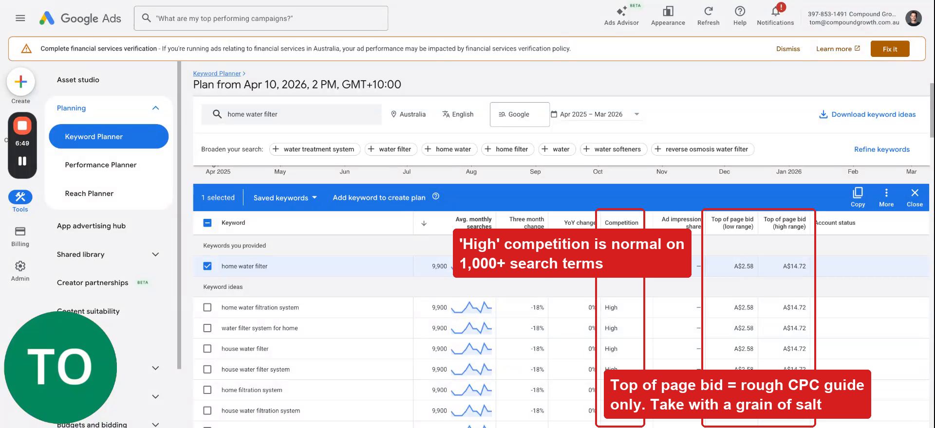Open the date range dropdown
The width and height of the screenshot is (935, 428).
point(596,114)
